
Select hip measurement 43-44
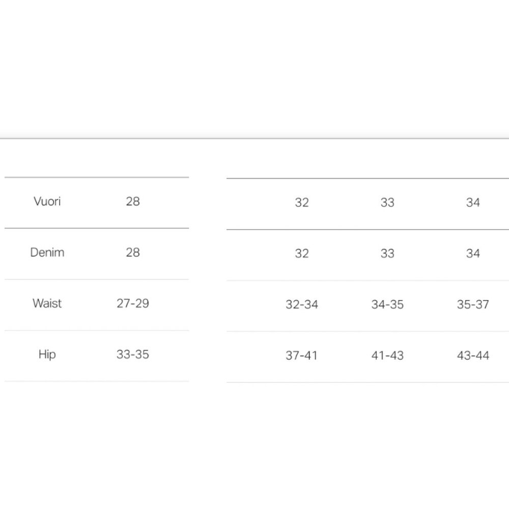click(473, 355)
